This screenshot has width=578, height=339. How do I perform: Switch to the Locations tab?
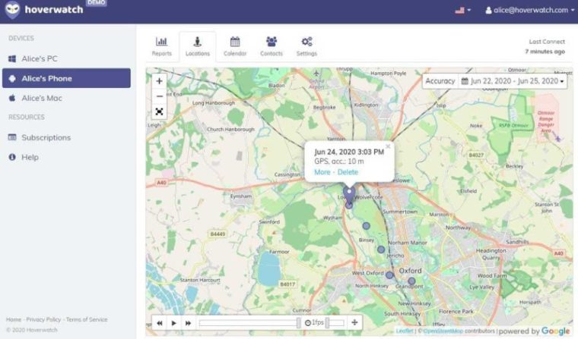[198, 46]
